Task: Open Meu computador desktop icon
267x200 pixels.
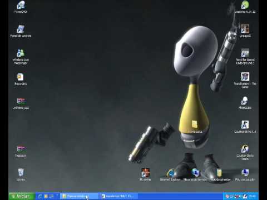Action: coord(245,174)
